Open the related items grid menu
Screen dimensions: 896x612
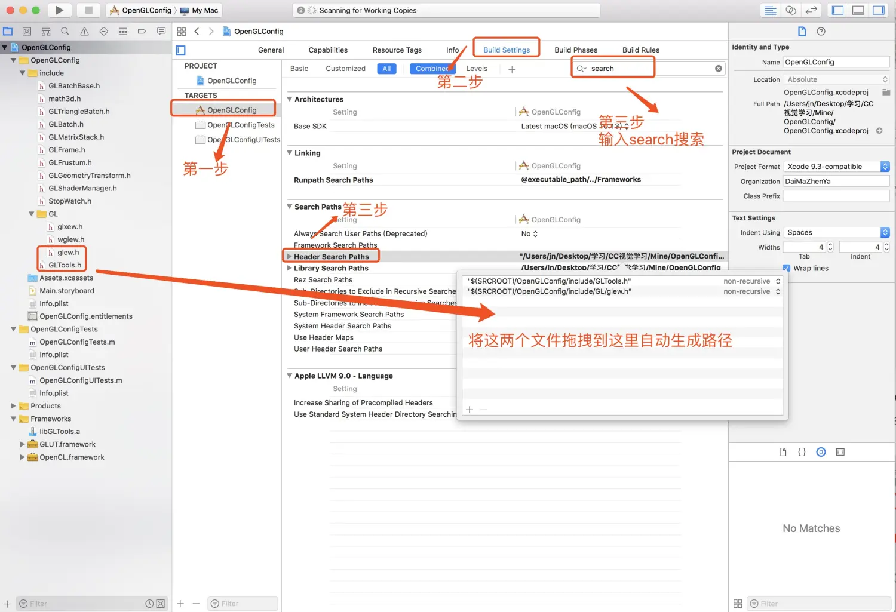(182, 32)
